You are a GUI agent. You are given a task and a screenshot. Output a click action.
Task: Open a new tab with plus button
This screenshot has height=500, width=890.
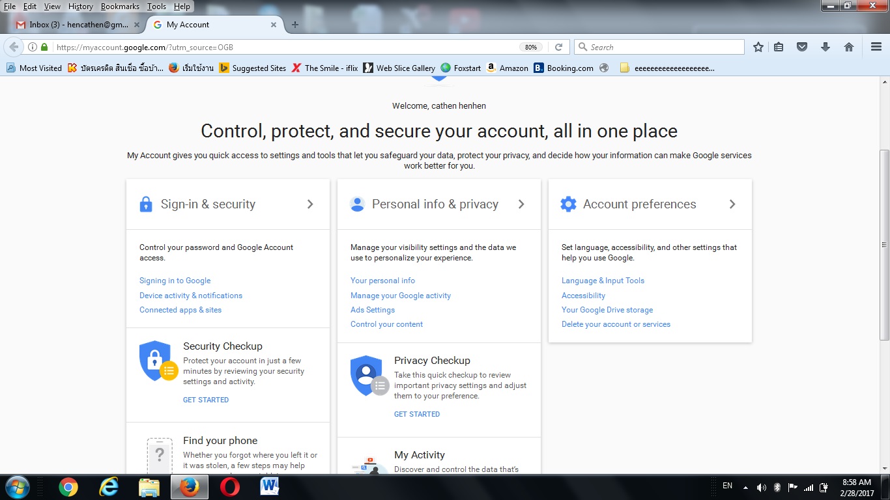pyautogui.click(x=294, y=25)
